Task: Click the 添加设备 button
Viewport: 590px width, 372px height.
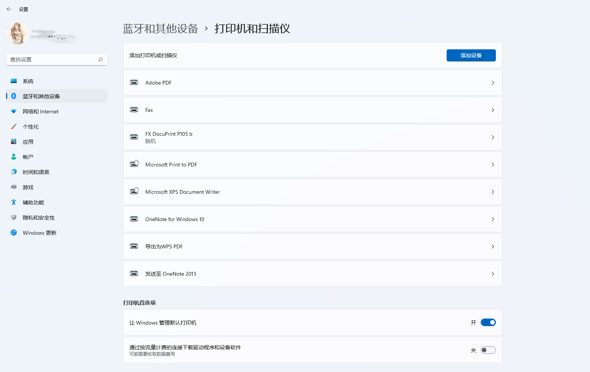Action: click(471, 55)
